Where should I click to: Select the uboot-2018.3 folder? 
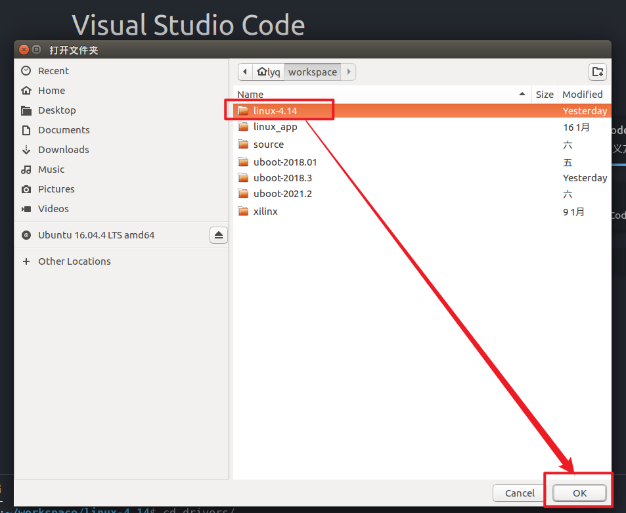coord(422,178)
